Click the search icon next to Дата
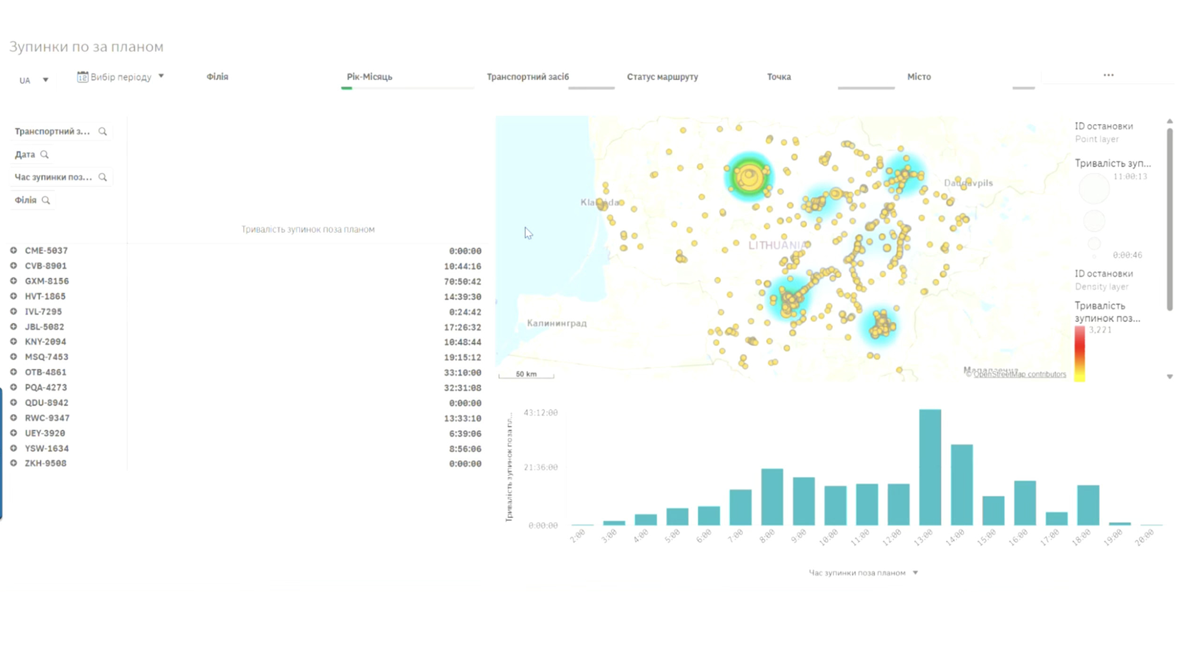Screen dimensions: 1178x648 [44, 154]
